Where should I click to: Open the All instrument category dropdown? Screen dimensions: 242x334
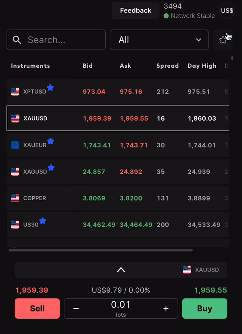[159, 40]
